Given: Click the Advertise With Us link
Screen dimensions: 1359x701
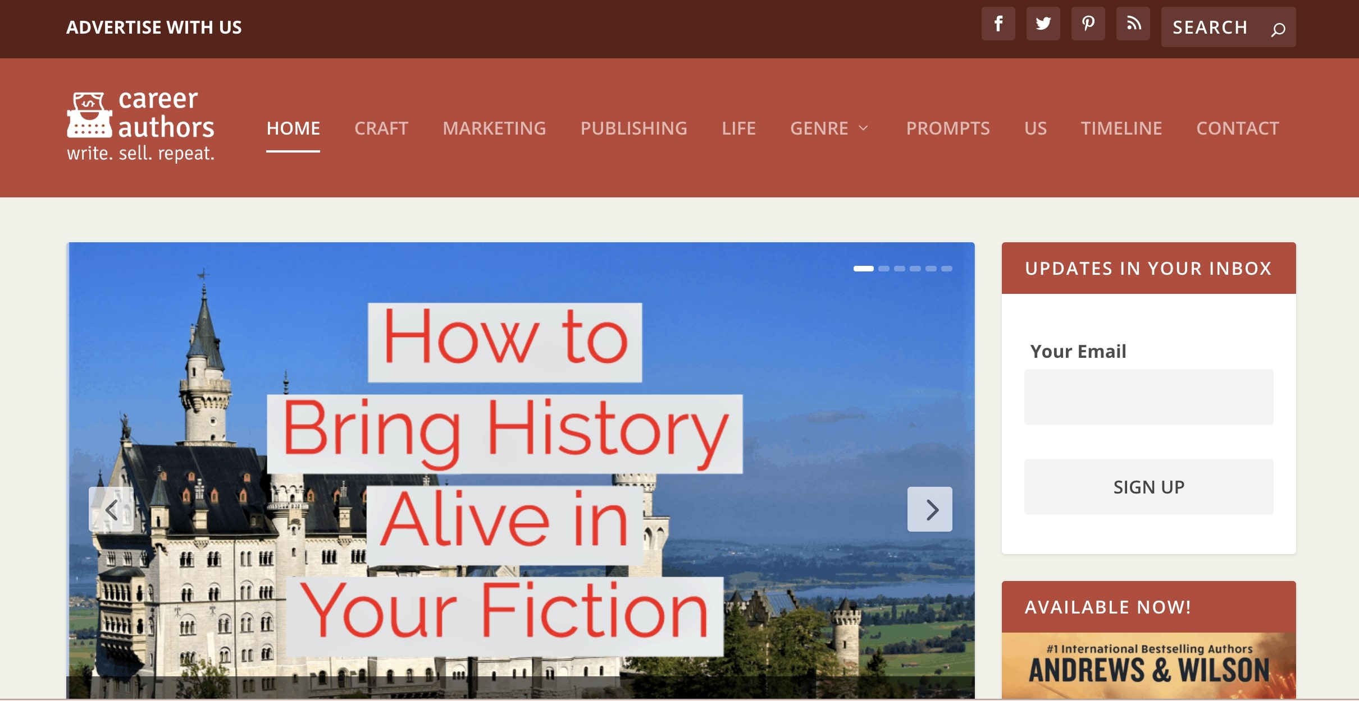Looking at the screenshot, I should [154, 27].
